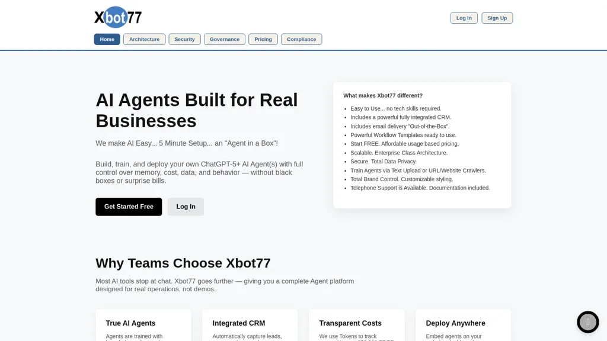Select the Compliance tab

pyautogui.click(x=302, y=39)
